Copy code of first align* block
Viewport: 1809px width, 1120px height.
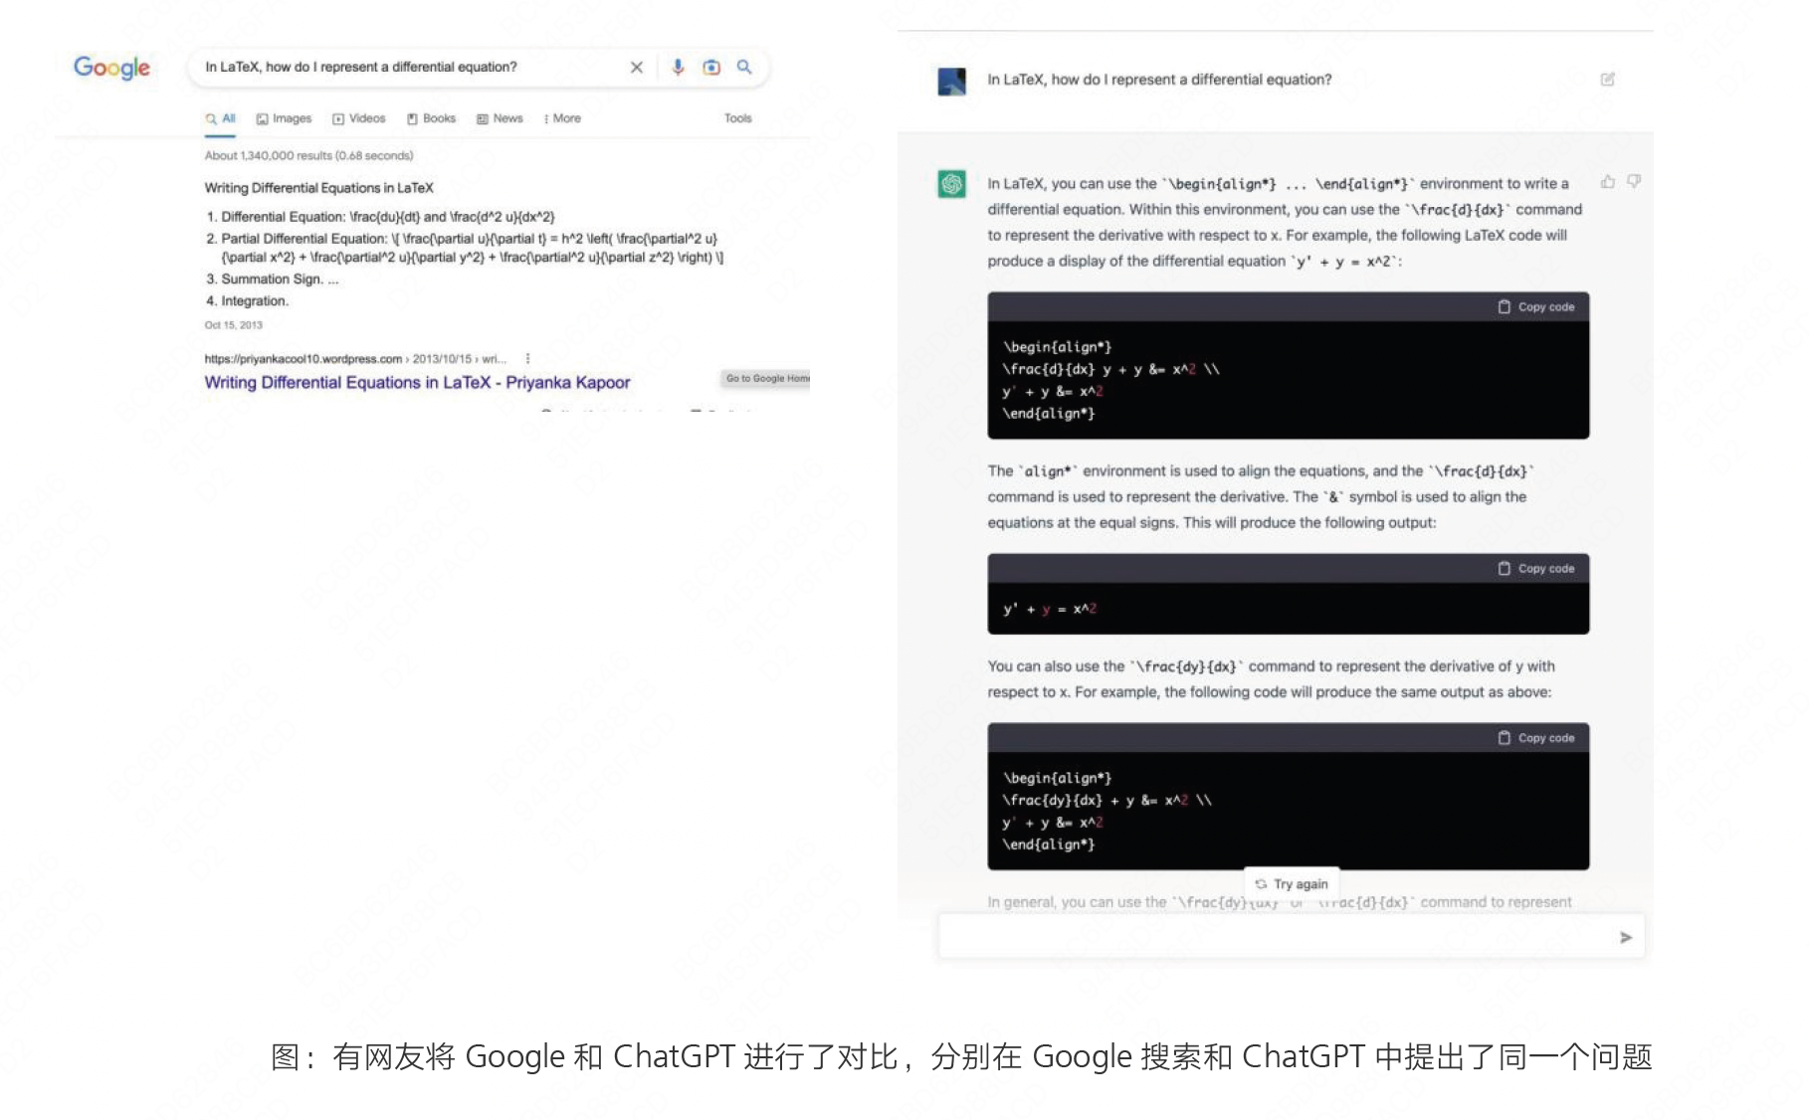click(x=1536, y=307)
